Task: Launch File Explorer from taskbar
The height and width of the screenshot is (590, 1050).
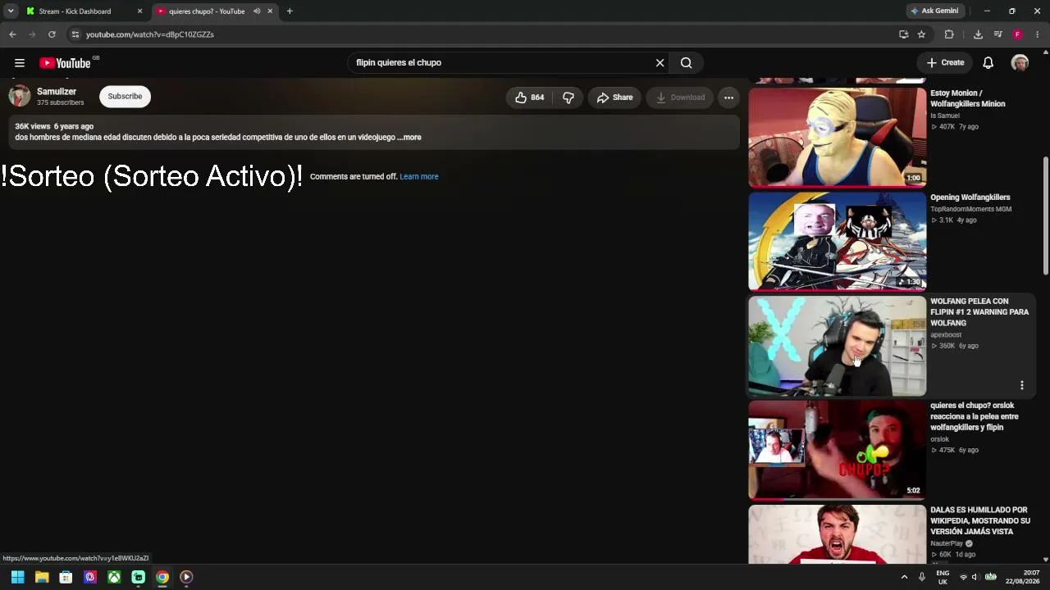Action: click(42, 577)
